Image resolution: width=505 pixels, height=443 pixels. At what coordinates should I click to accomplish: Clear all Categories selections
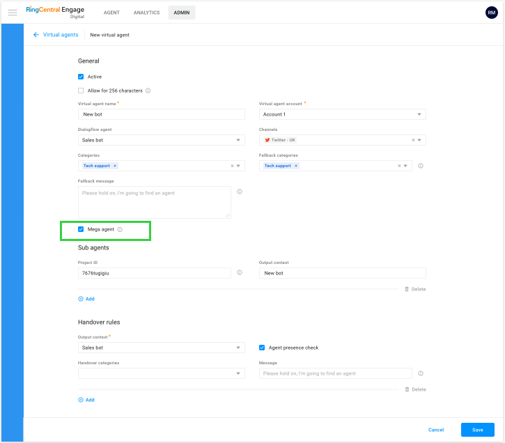pos(232,166)
